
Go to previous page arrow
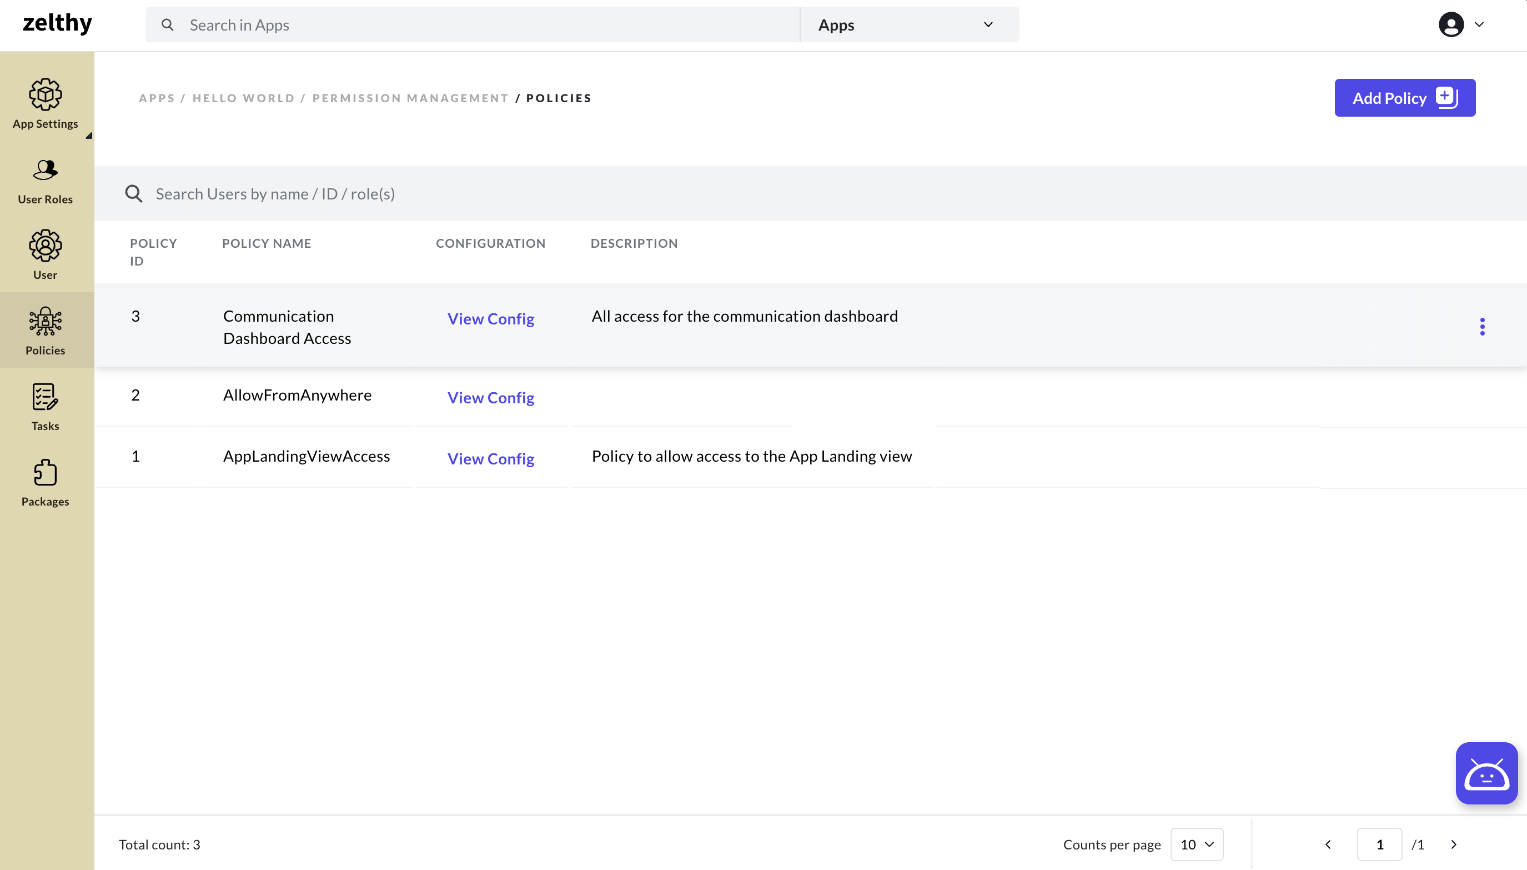click(1328, 844)
